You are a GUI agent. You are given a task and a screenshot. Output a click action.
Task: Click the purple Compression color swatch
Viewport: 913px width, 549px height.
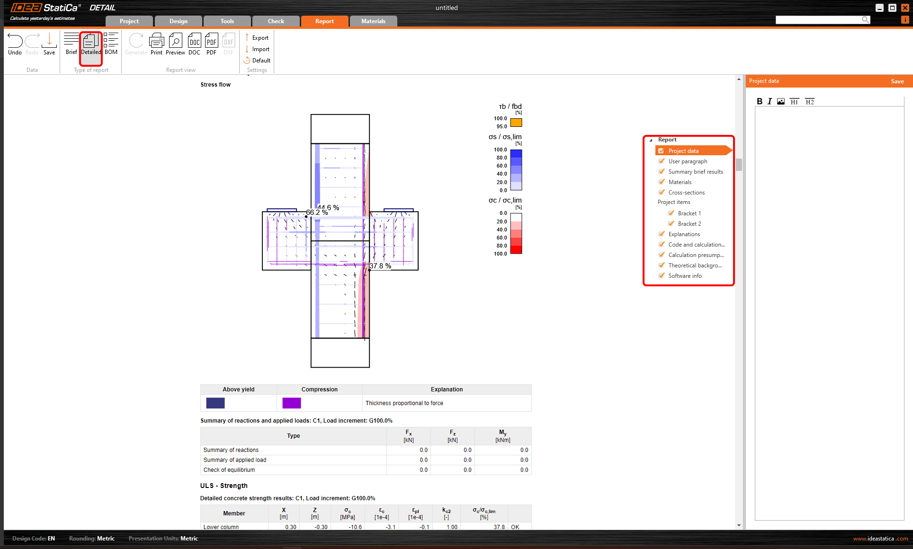point(291,403)
